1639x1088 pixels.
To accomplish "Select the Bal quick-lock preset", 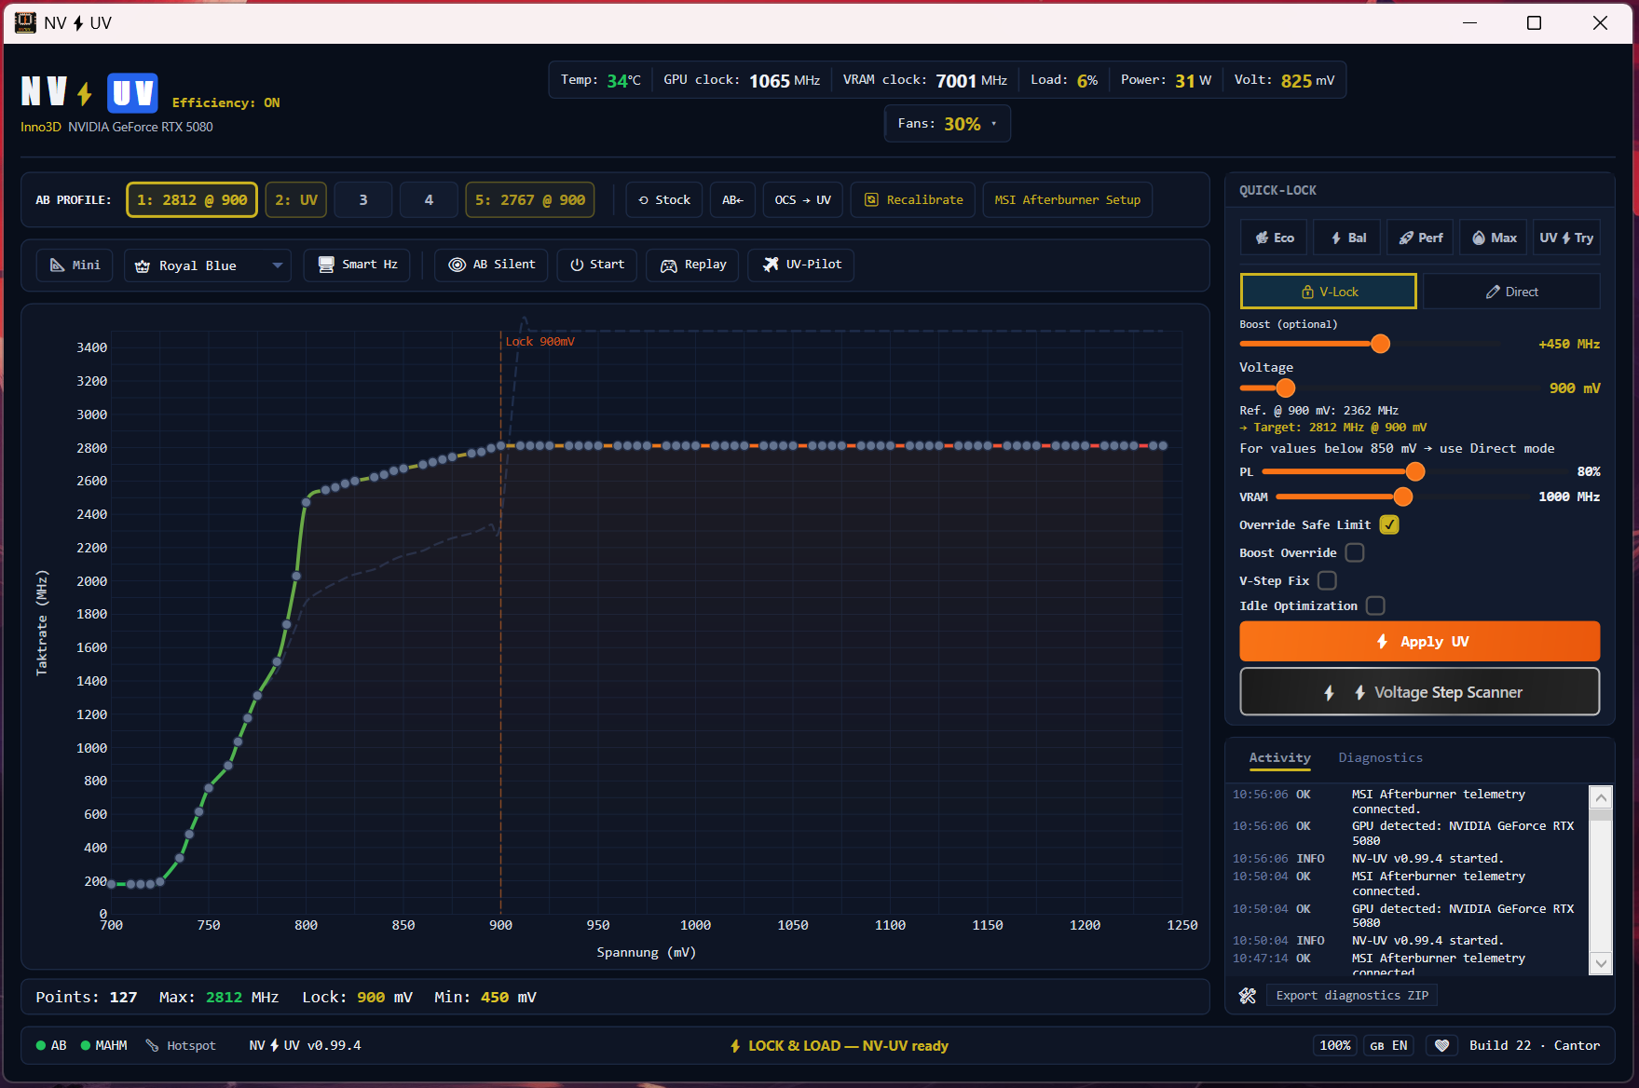I will 1347,238.
